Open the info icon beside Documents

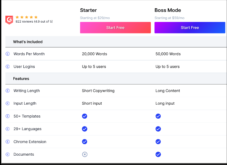tap(8, 154)
